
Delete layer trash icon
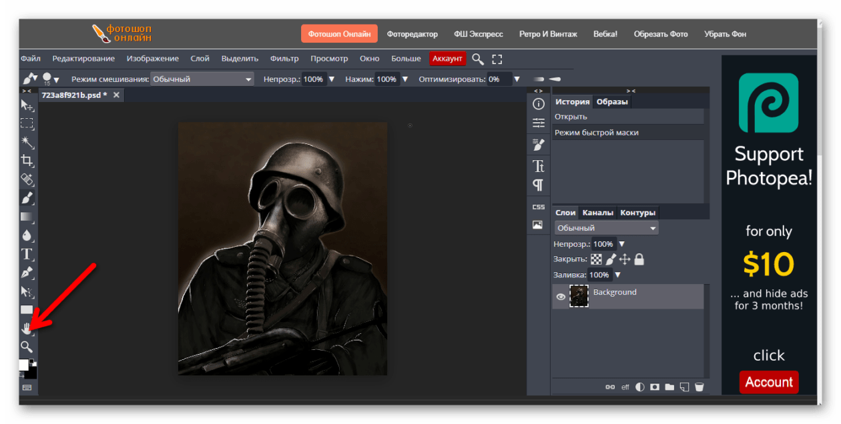coord(699,387)
